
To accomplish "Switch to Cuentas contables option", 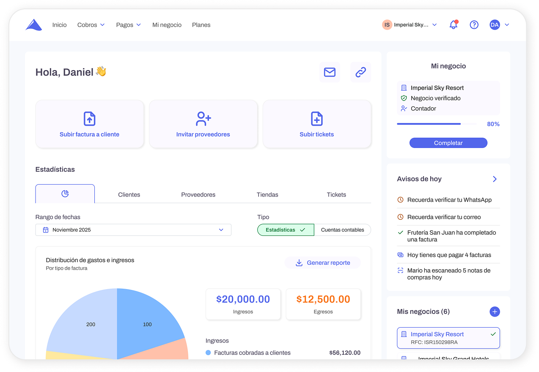I will click(342, 230).
